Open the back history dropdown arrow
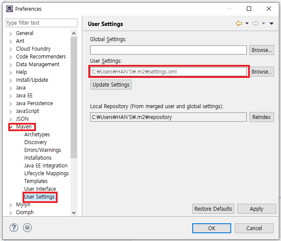The image size is (281, 241). point(247,23)
